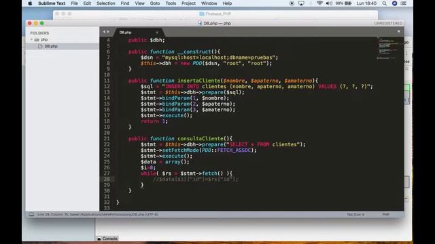This screenshot has height=244, width=435.
Task: Open the Edit menu
Action: pyautogui.click(x=87, y=3)
